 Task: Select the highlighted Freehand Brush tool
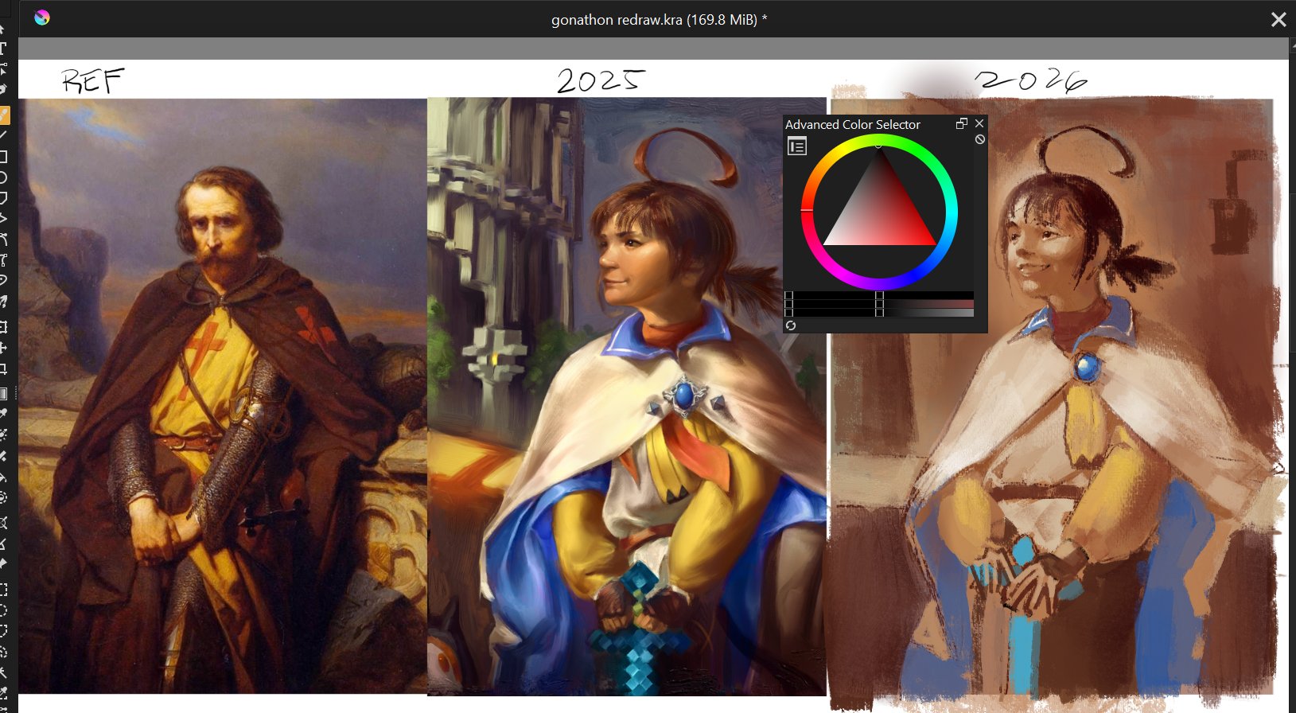coord(4,115)
